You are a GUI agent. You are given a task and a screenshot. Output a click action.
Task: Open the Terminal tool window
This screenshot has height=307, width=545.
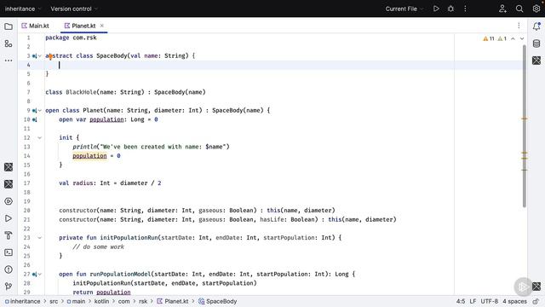pyautogui.click(x=9, y=252)
